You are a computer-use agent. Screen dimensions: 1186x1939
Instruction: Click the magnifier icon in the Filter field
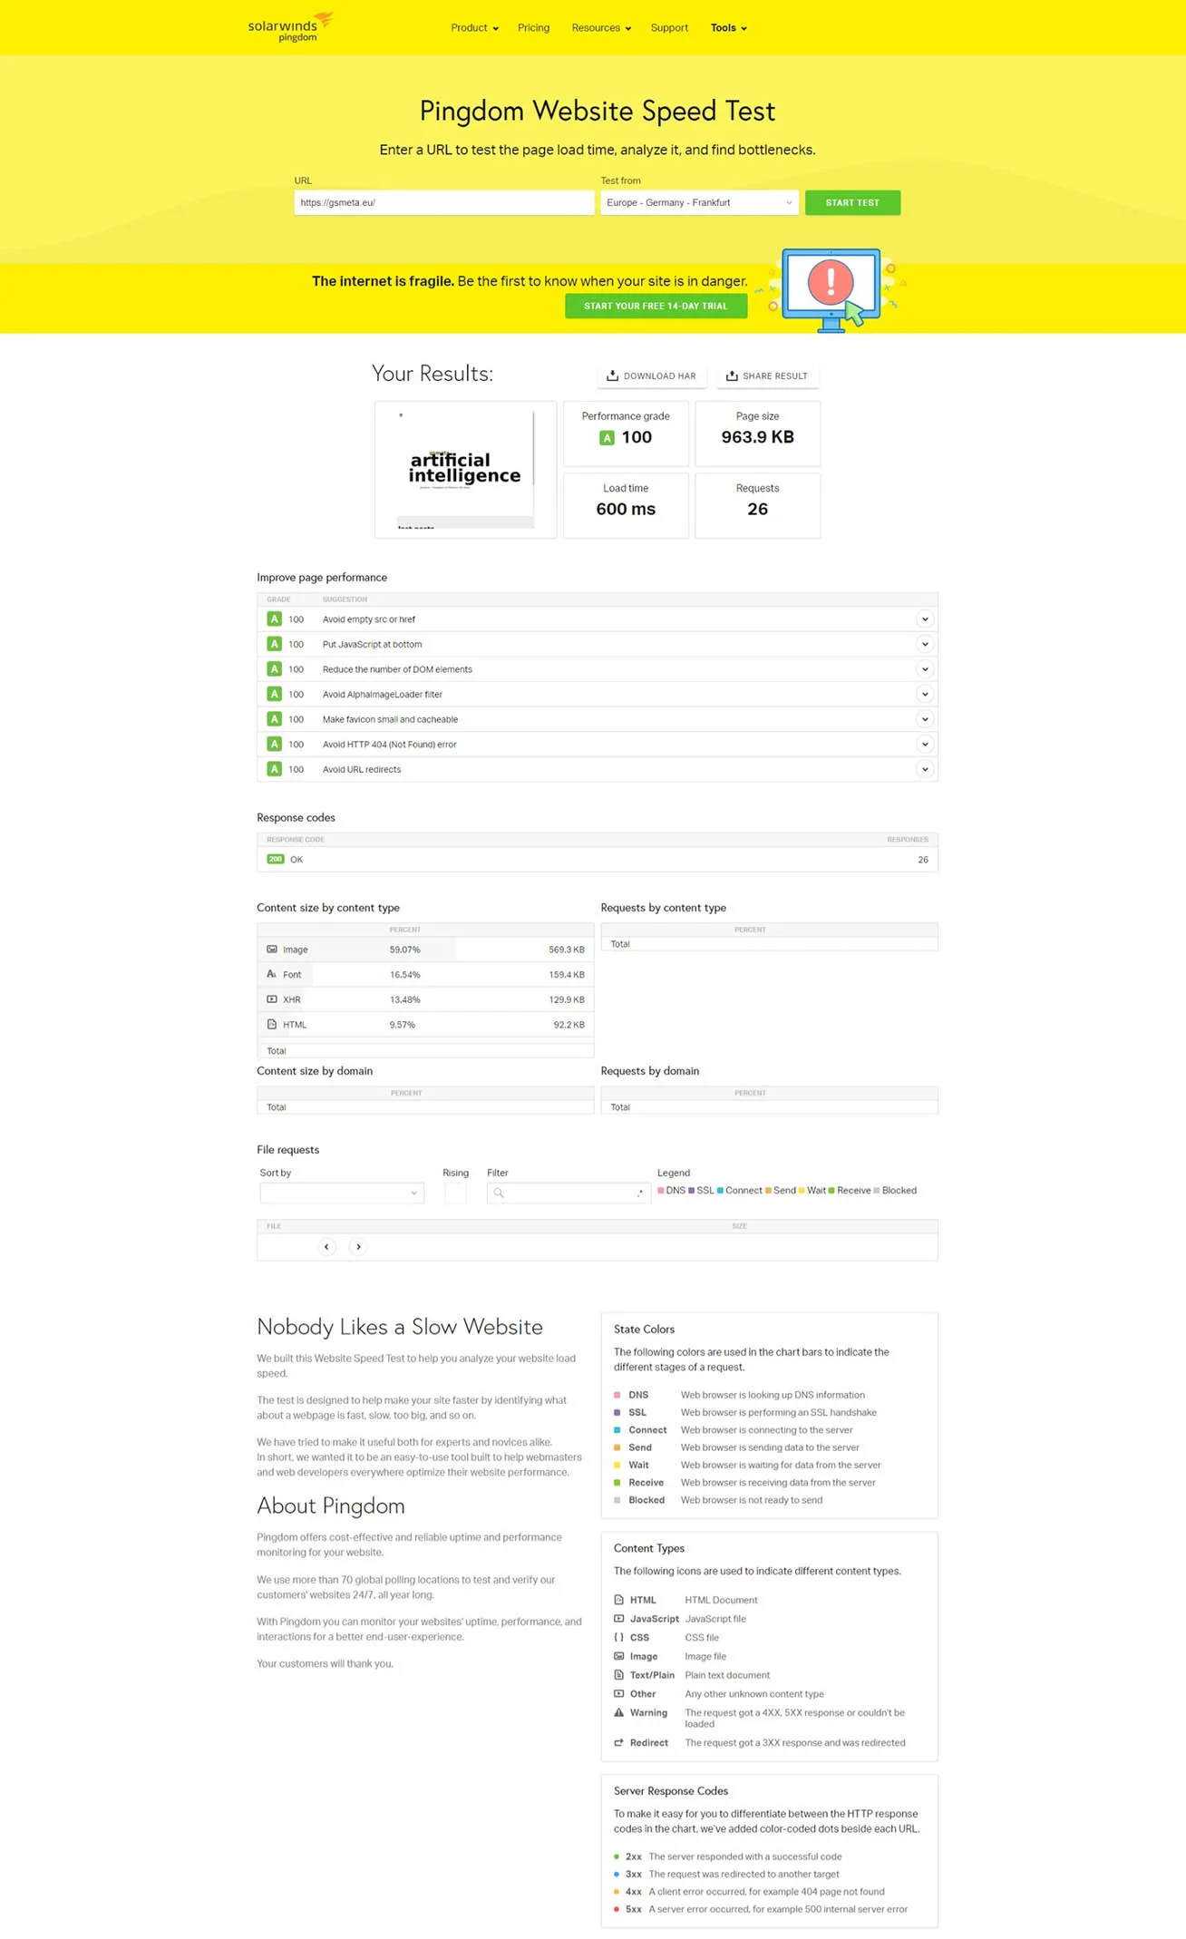[x=499, y=1193]
